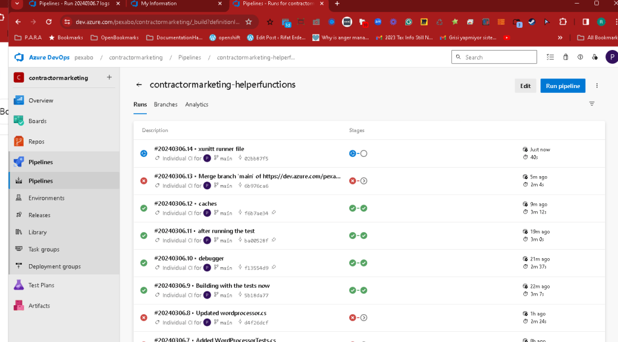Screen dimensions: 618x342
Task: Expand hidden bookmarks chevron
Action: point(560,38)
